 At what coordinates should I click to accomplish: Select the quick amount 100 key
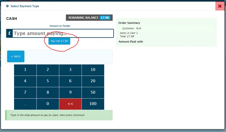93,104
